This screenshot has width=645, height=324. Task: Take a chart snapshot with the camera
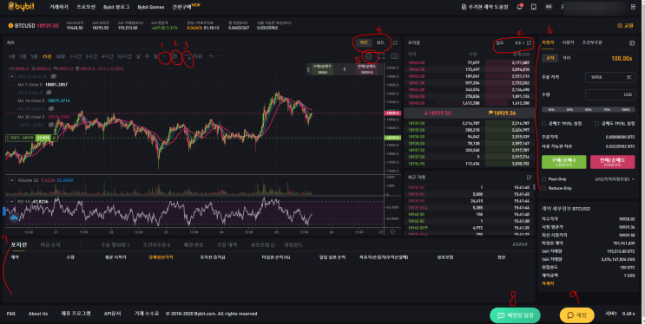(394, 56)
